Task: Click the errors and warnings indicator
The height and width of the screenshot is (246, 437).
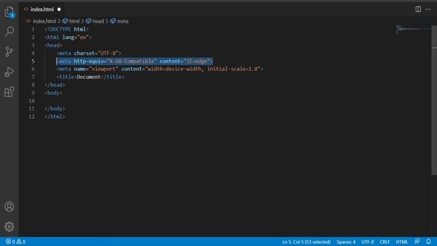Action: click(x=16, y=241)
